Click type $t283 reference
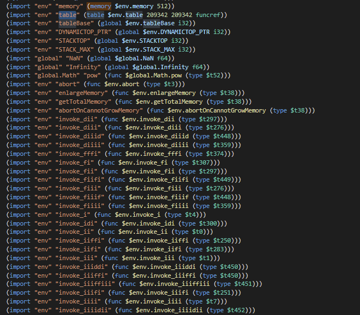Viewport: 360px width, 315px height. coord(215,250)
